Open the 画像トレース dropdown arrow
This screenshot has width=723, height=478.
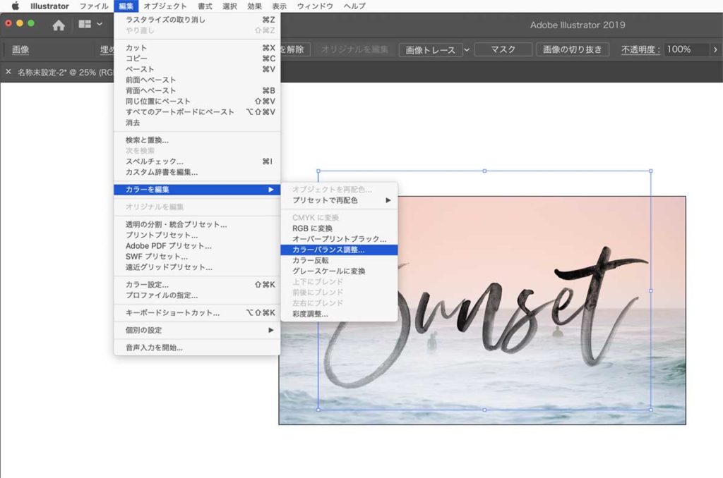467,50
